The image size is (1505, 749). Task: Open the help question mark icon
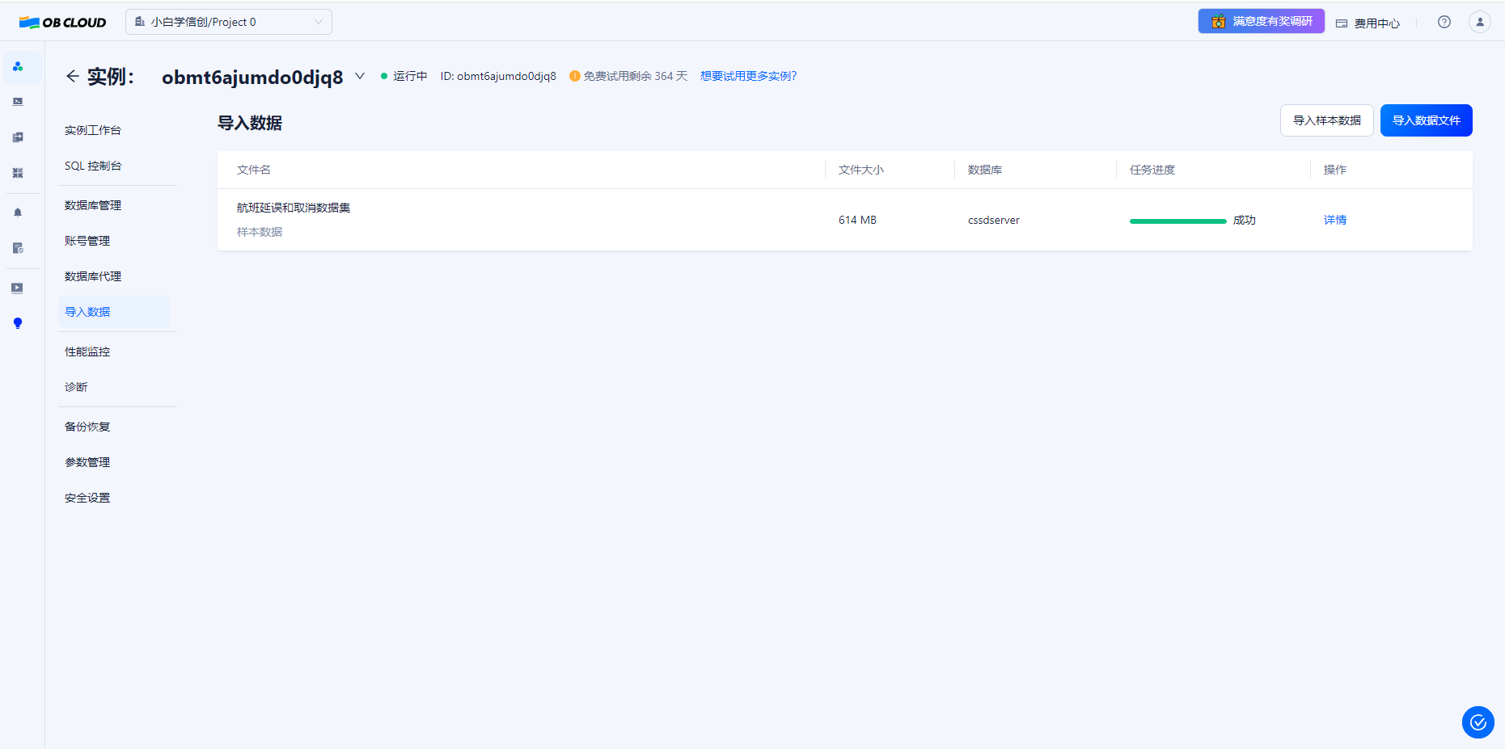(x=1444, y=22)
